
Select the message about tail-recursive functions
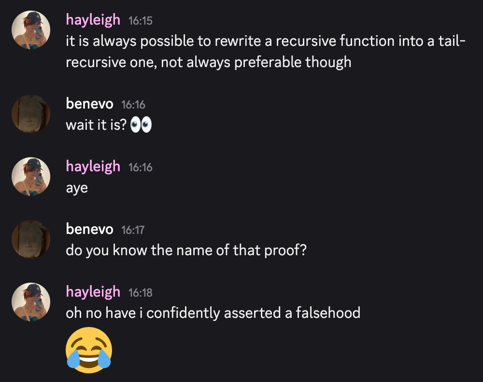[x=266, y=52]
